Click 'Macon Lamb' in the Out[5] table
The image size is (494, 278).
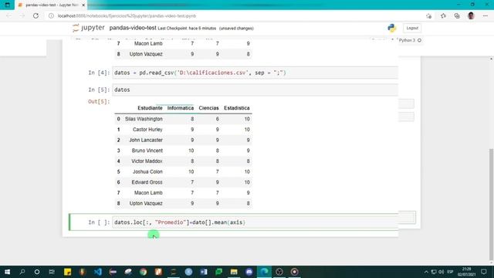(148, 193)
